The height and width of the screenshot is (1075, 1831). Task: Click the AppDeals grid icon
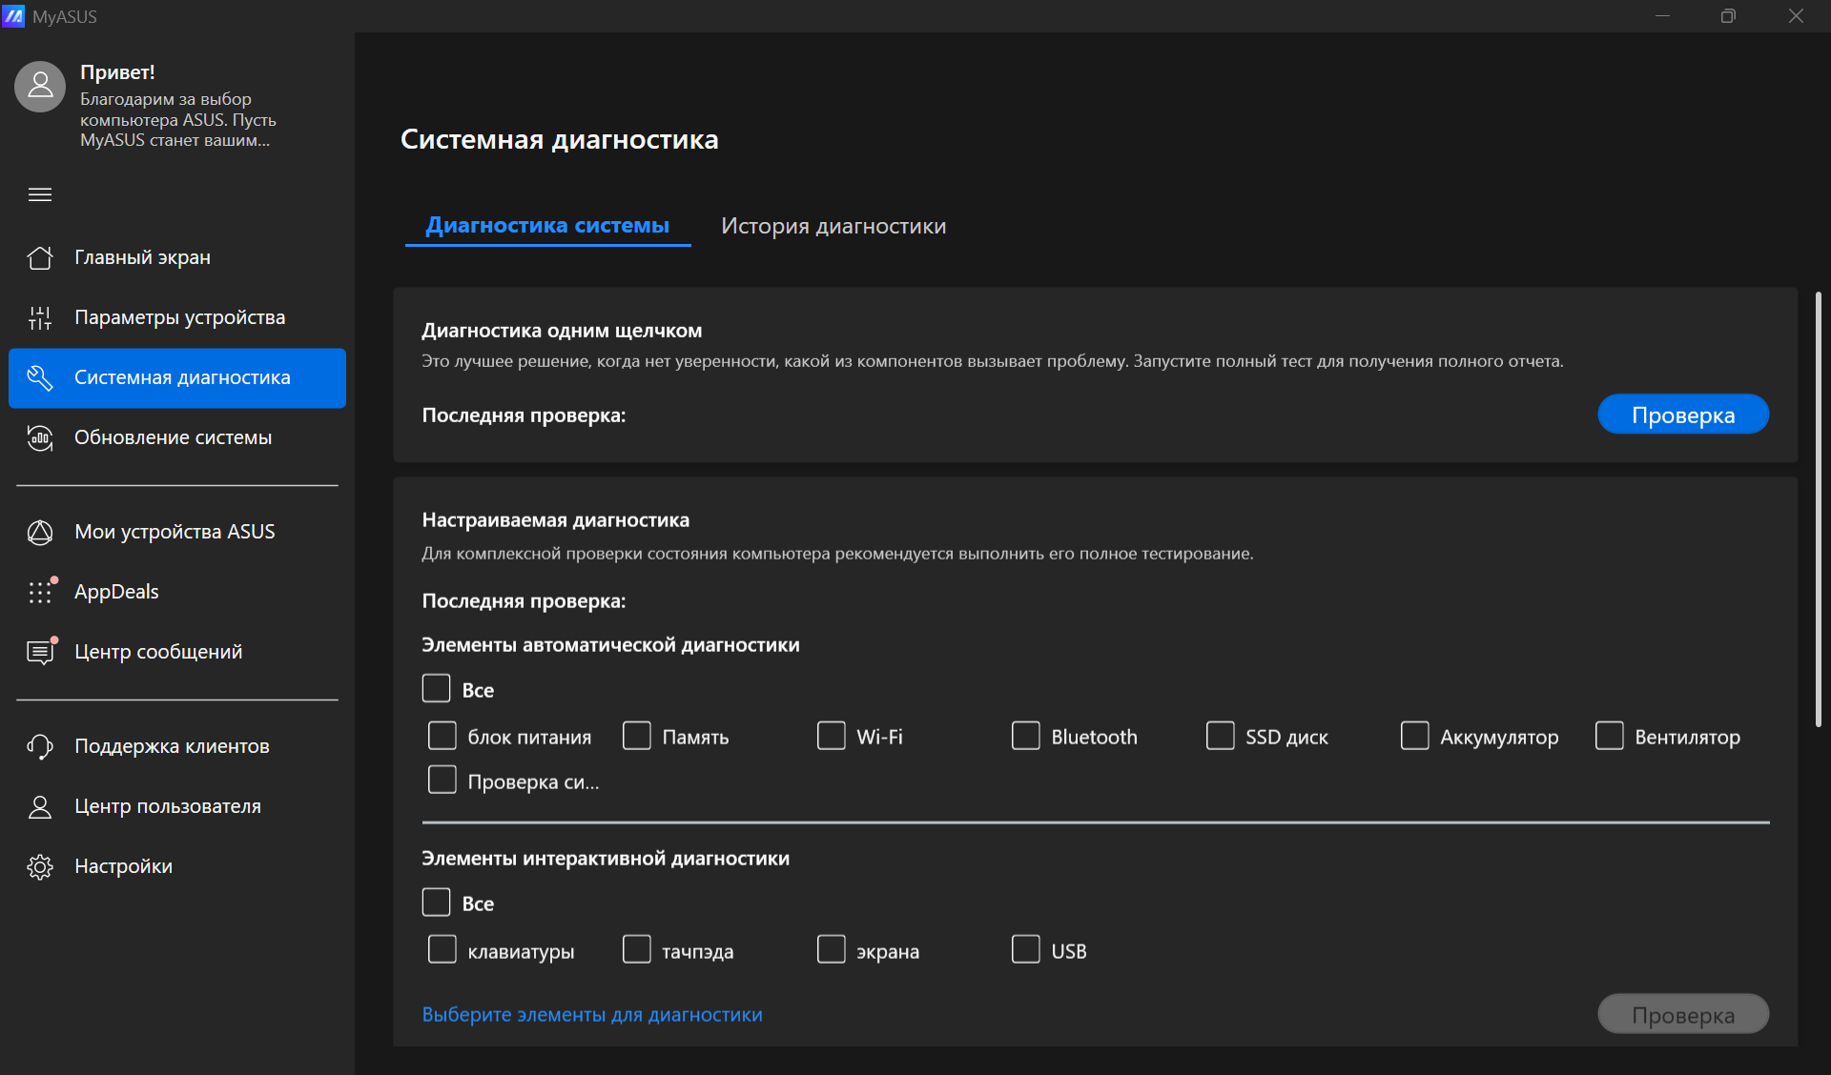[40, 592]
